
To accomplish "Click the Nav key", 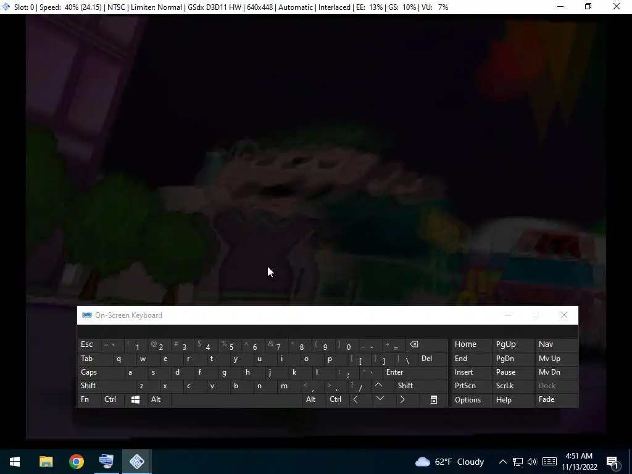I will [556, 344].
